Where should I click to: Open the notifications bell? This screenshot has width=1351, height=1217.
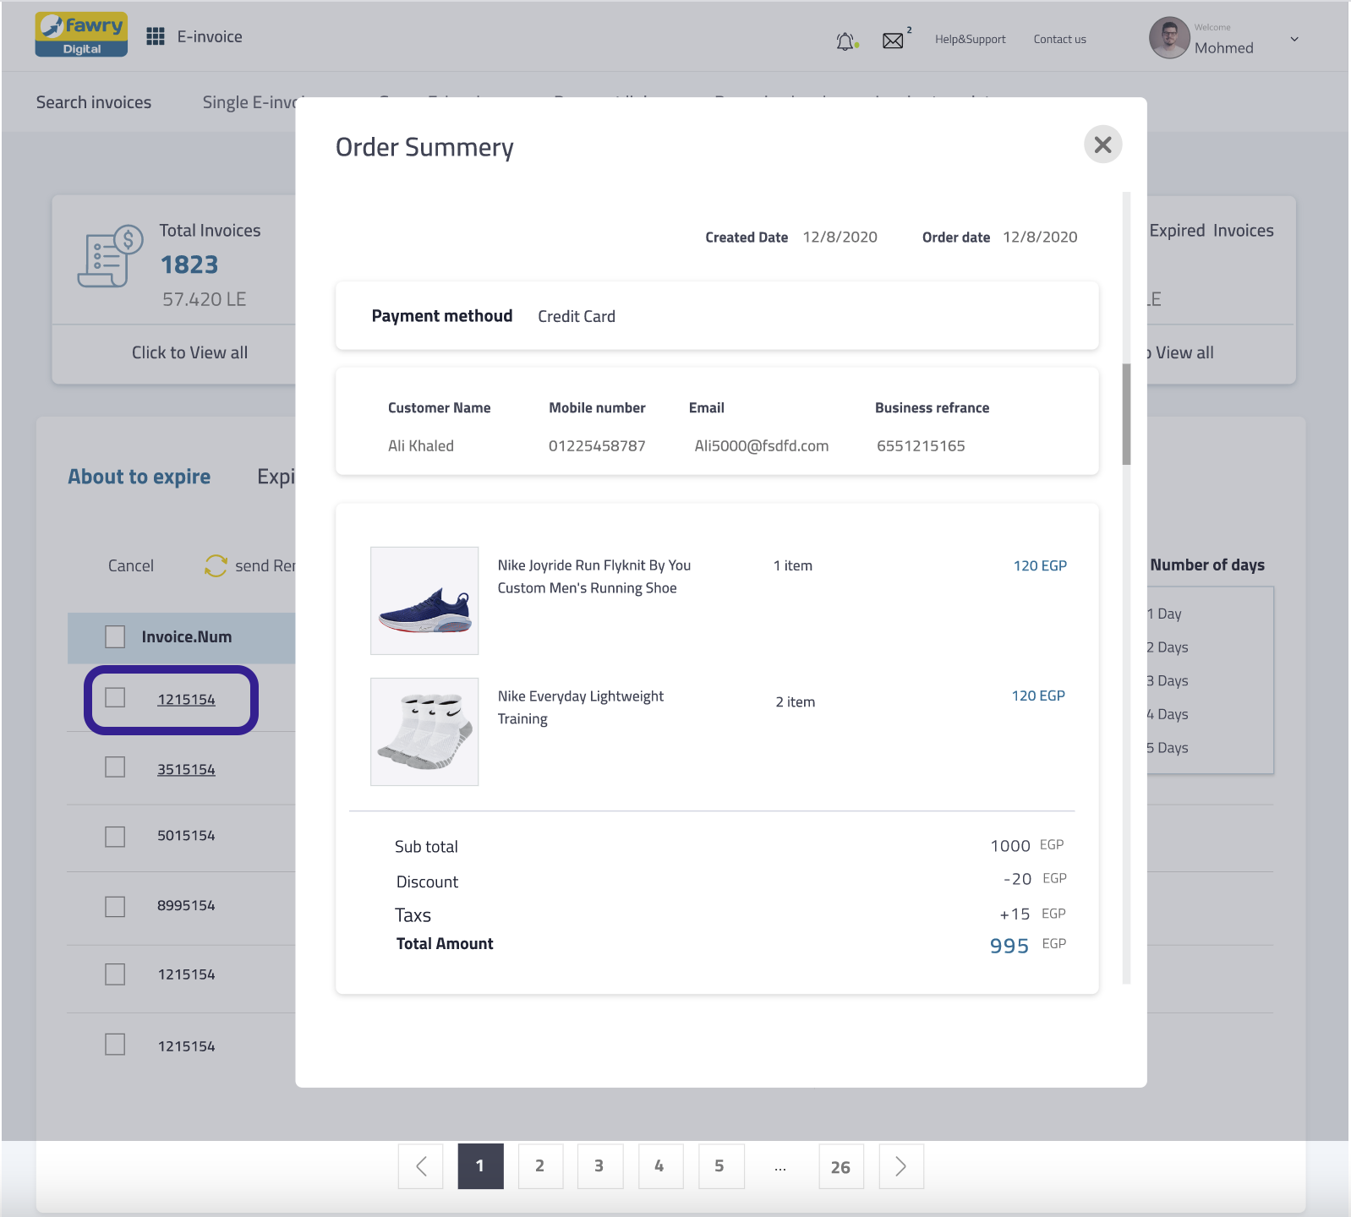(x=845, y=41)
